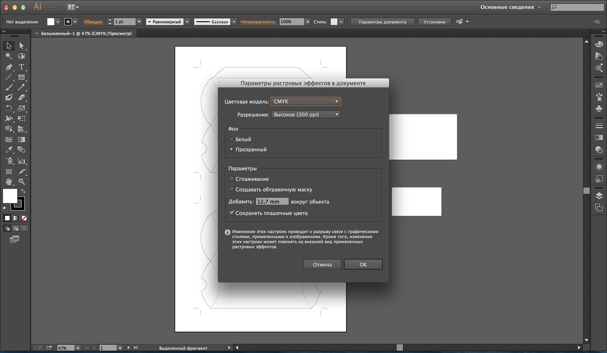Click the Отмена button
The height and width of the screenshot is (353, 607).
coord(322,264)
